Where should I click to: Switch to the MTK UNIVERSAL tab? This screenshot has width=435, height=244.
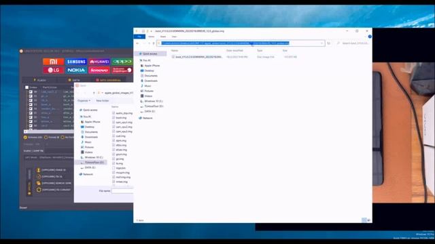[x=109, y=80]
